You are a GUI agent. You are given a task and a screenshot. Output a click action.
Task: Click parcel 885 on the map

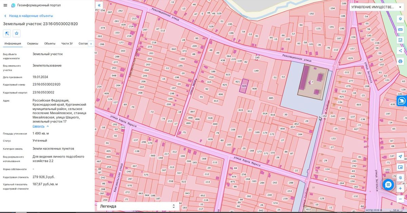click(271, 98)
